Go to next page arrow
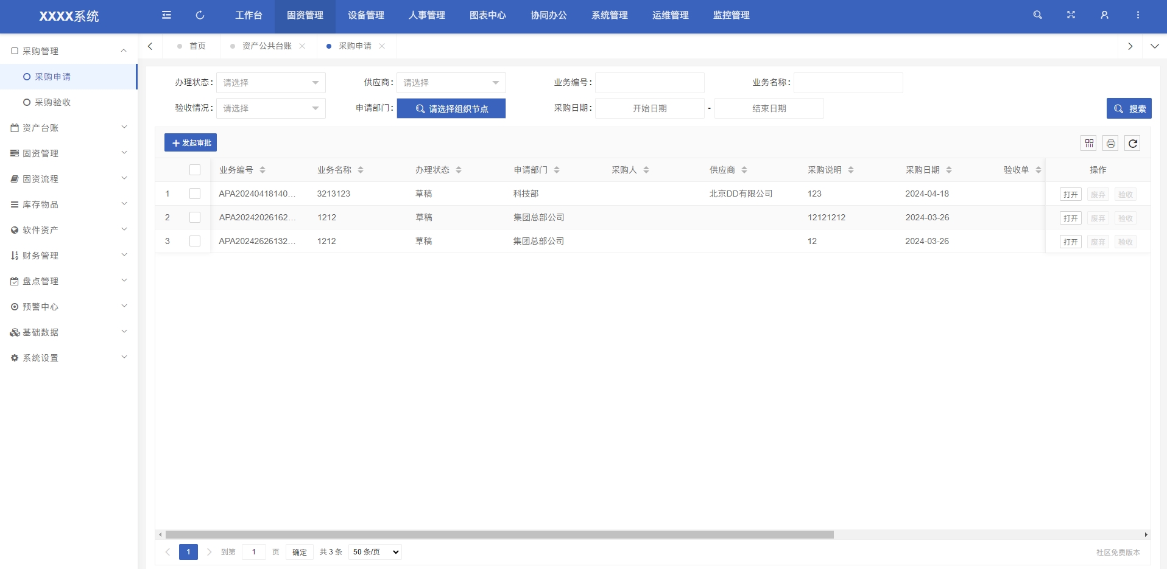The width and height of the screenshot is (1167, 569). click(209, 552)
